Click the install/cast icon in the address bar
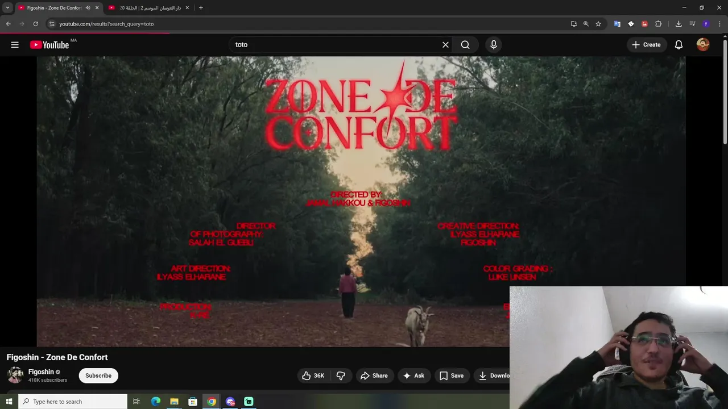The image size is (728, 409). point(574,24)
